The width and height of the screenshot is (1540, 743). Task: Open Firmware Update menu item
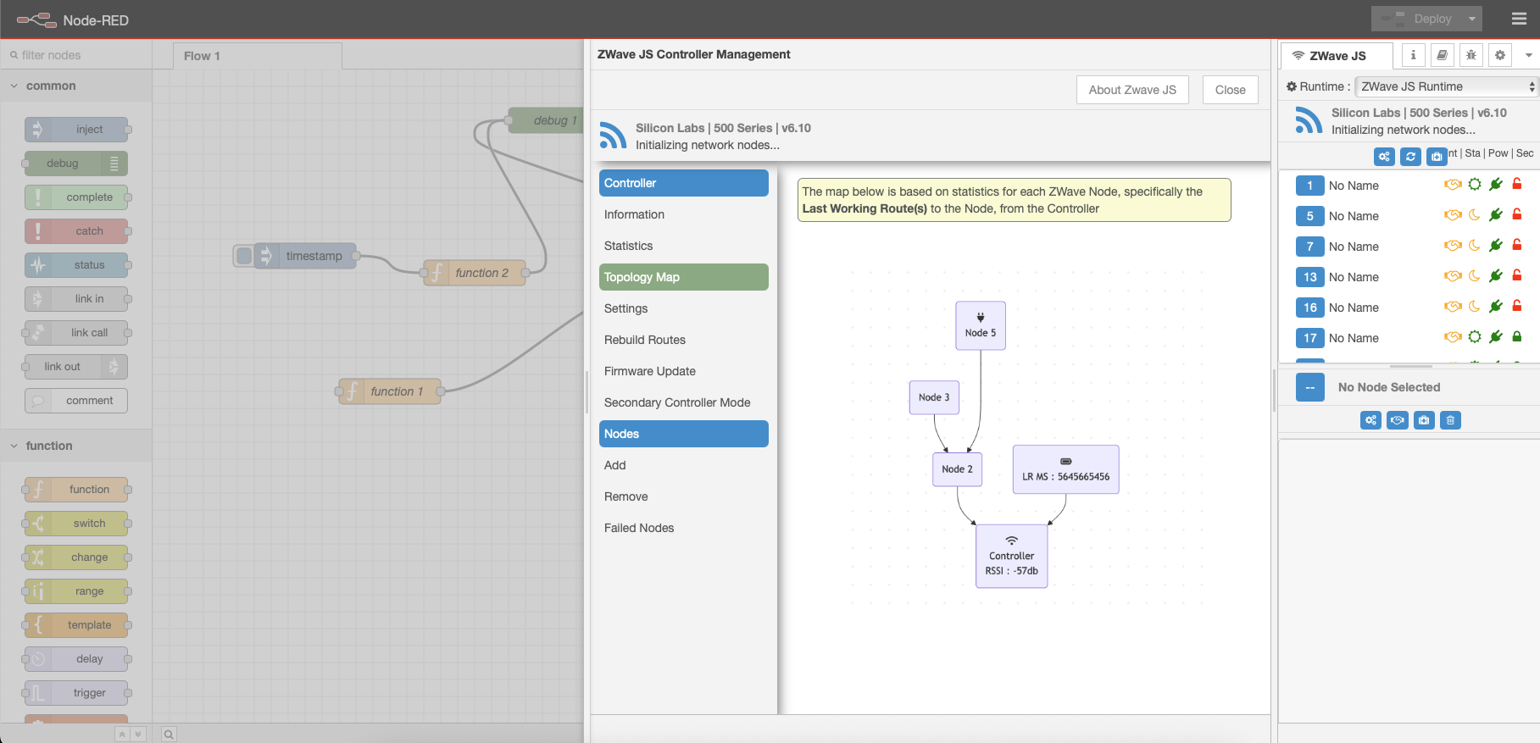(x=684, y=371)
